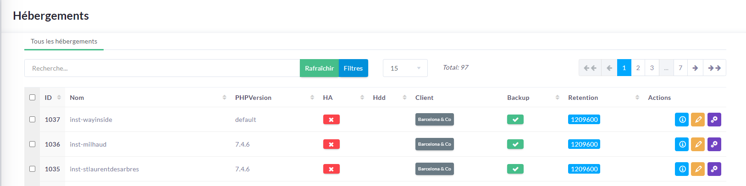Image resolution: width=746 pixels, height=186 pixels.
Task: Select the checkbox for row 1035
Action: 32,169
